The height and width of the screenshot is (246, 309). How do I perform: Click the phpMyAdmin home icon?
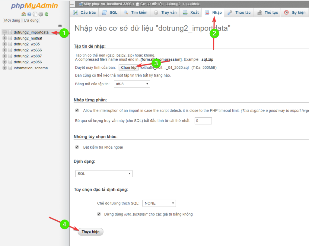[24, 14]
